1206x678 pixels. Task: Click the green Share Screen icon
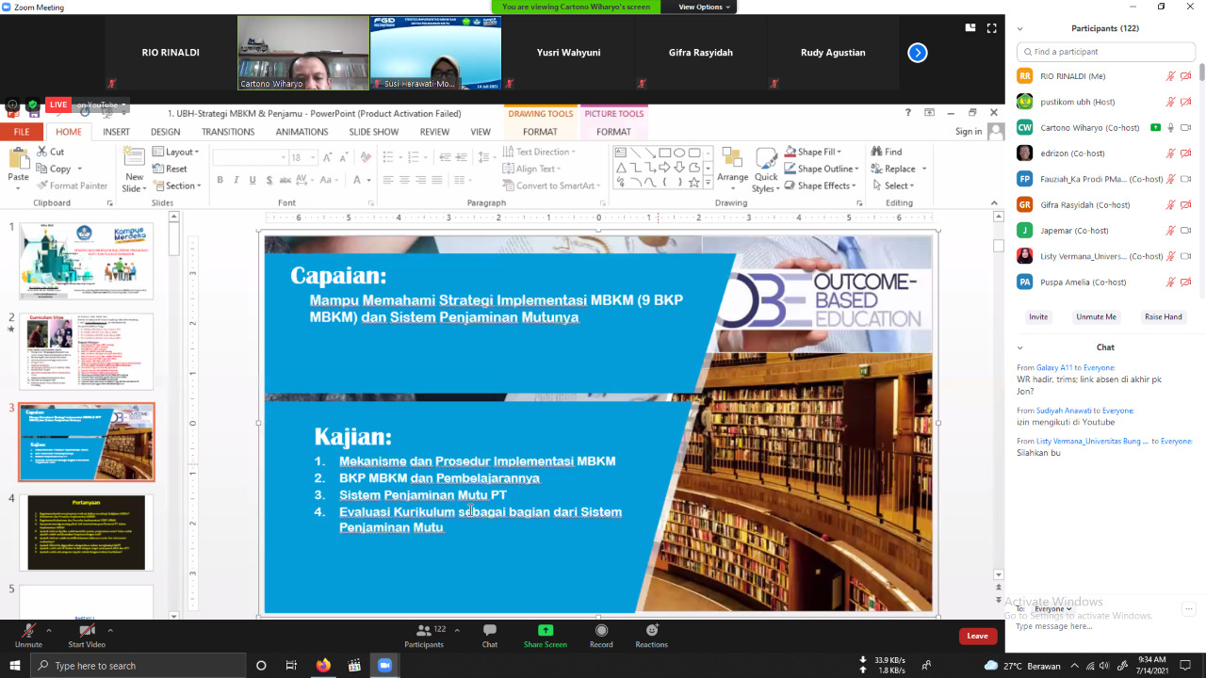(x=545, y=631)
